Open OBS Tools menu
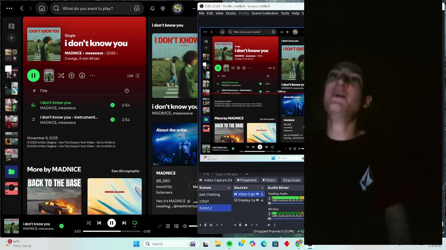The width and height of the screenshot is (446, 250). [x=285, y=13]
